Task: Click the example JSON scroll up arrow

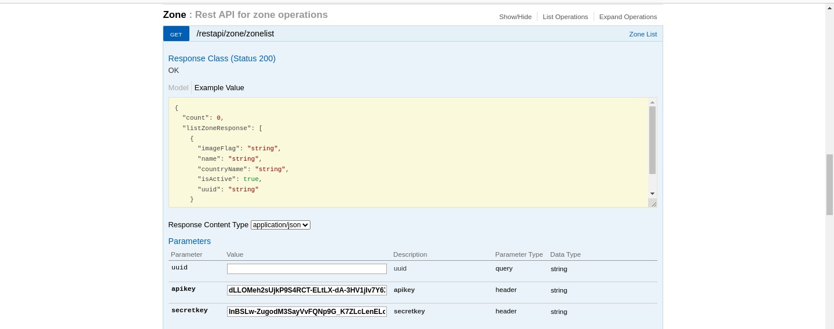Action: 652,102
